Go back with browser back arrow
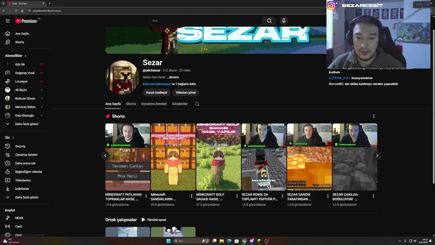Viewport: 435px width, 245px height. click(x=4, y=11)
